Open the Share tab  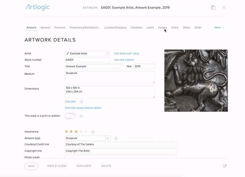pyautogui.click(x=175, y=28)
